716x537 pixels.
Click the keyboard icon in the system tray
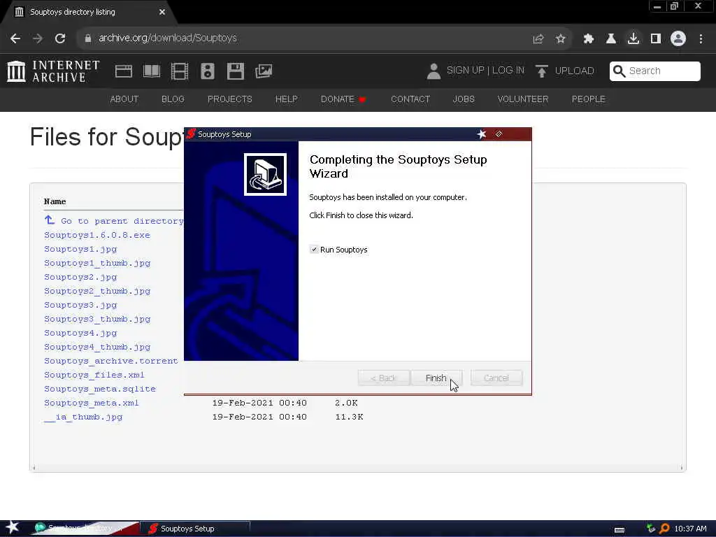(x=620, y=529)
